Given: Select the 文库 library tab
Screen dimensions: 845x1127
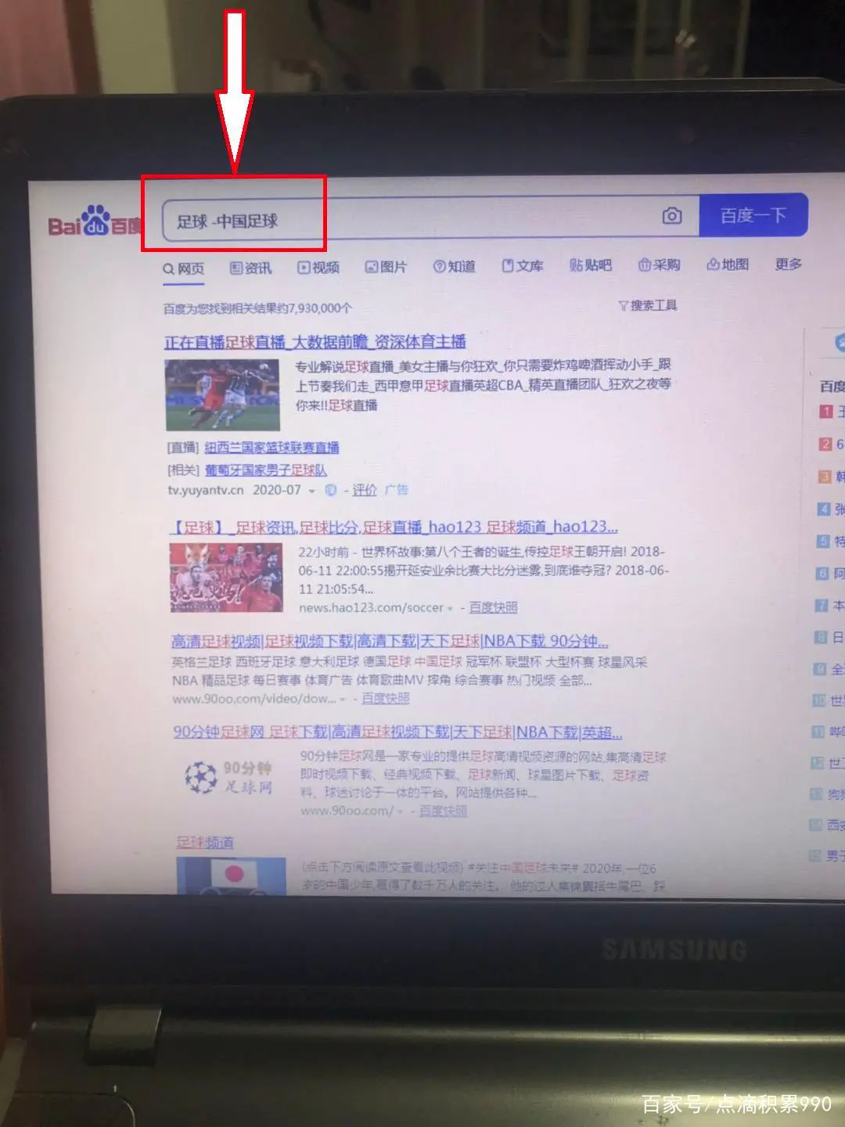Looking at the screenshot, I should 522,266.
